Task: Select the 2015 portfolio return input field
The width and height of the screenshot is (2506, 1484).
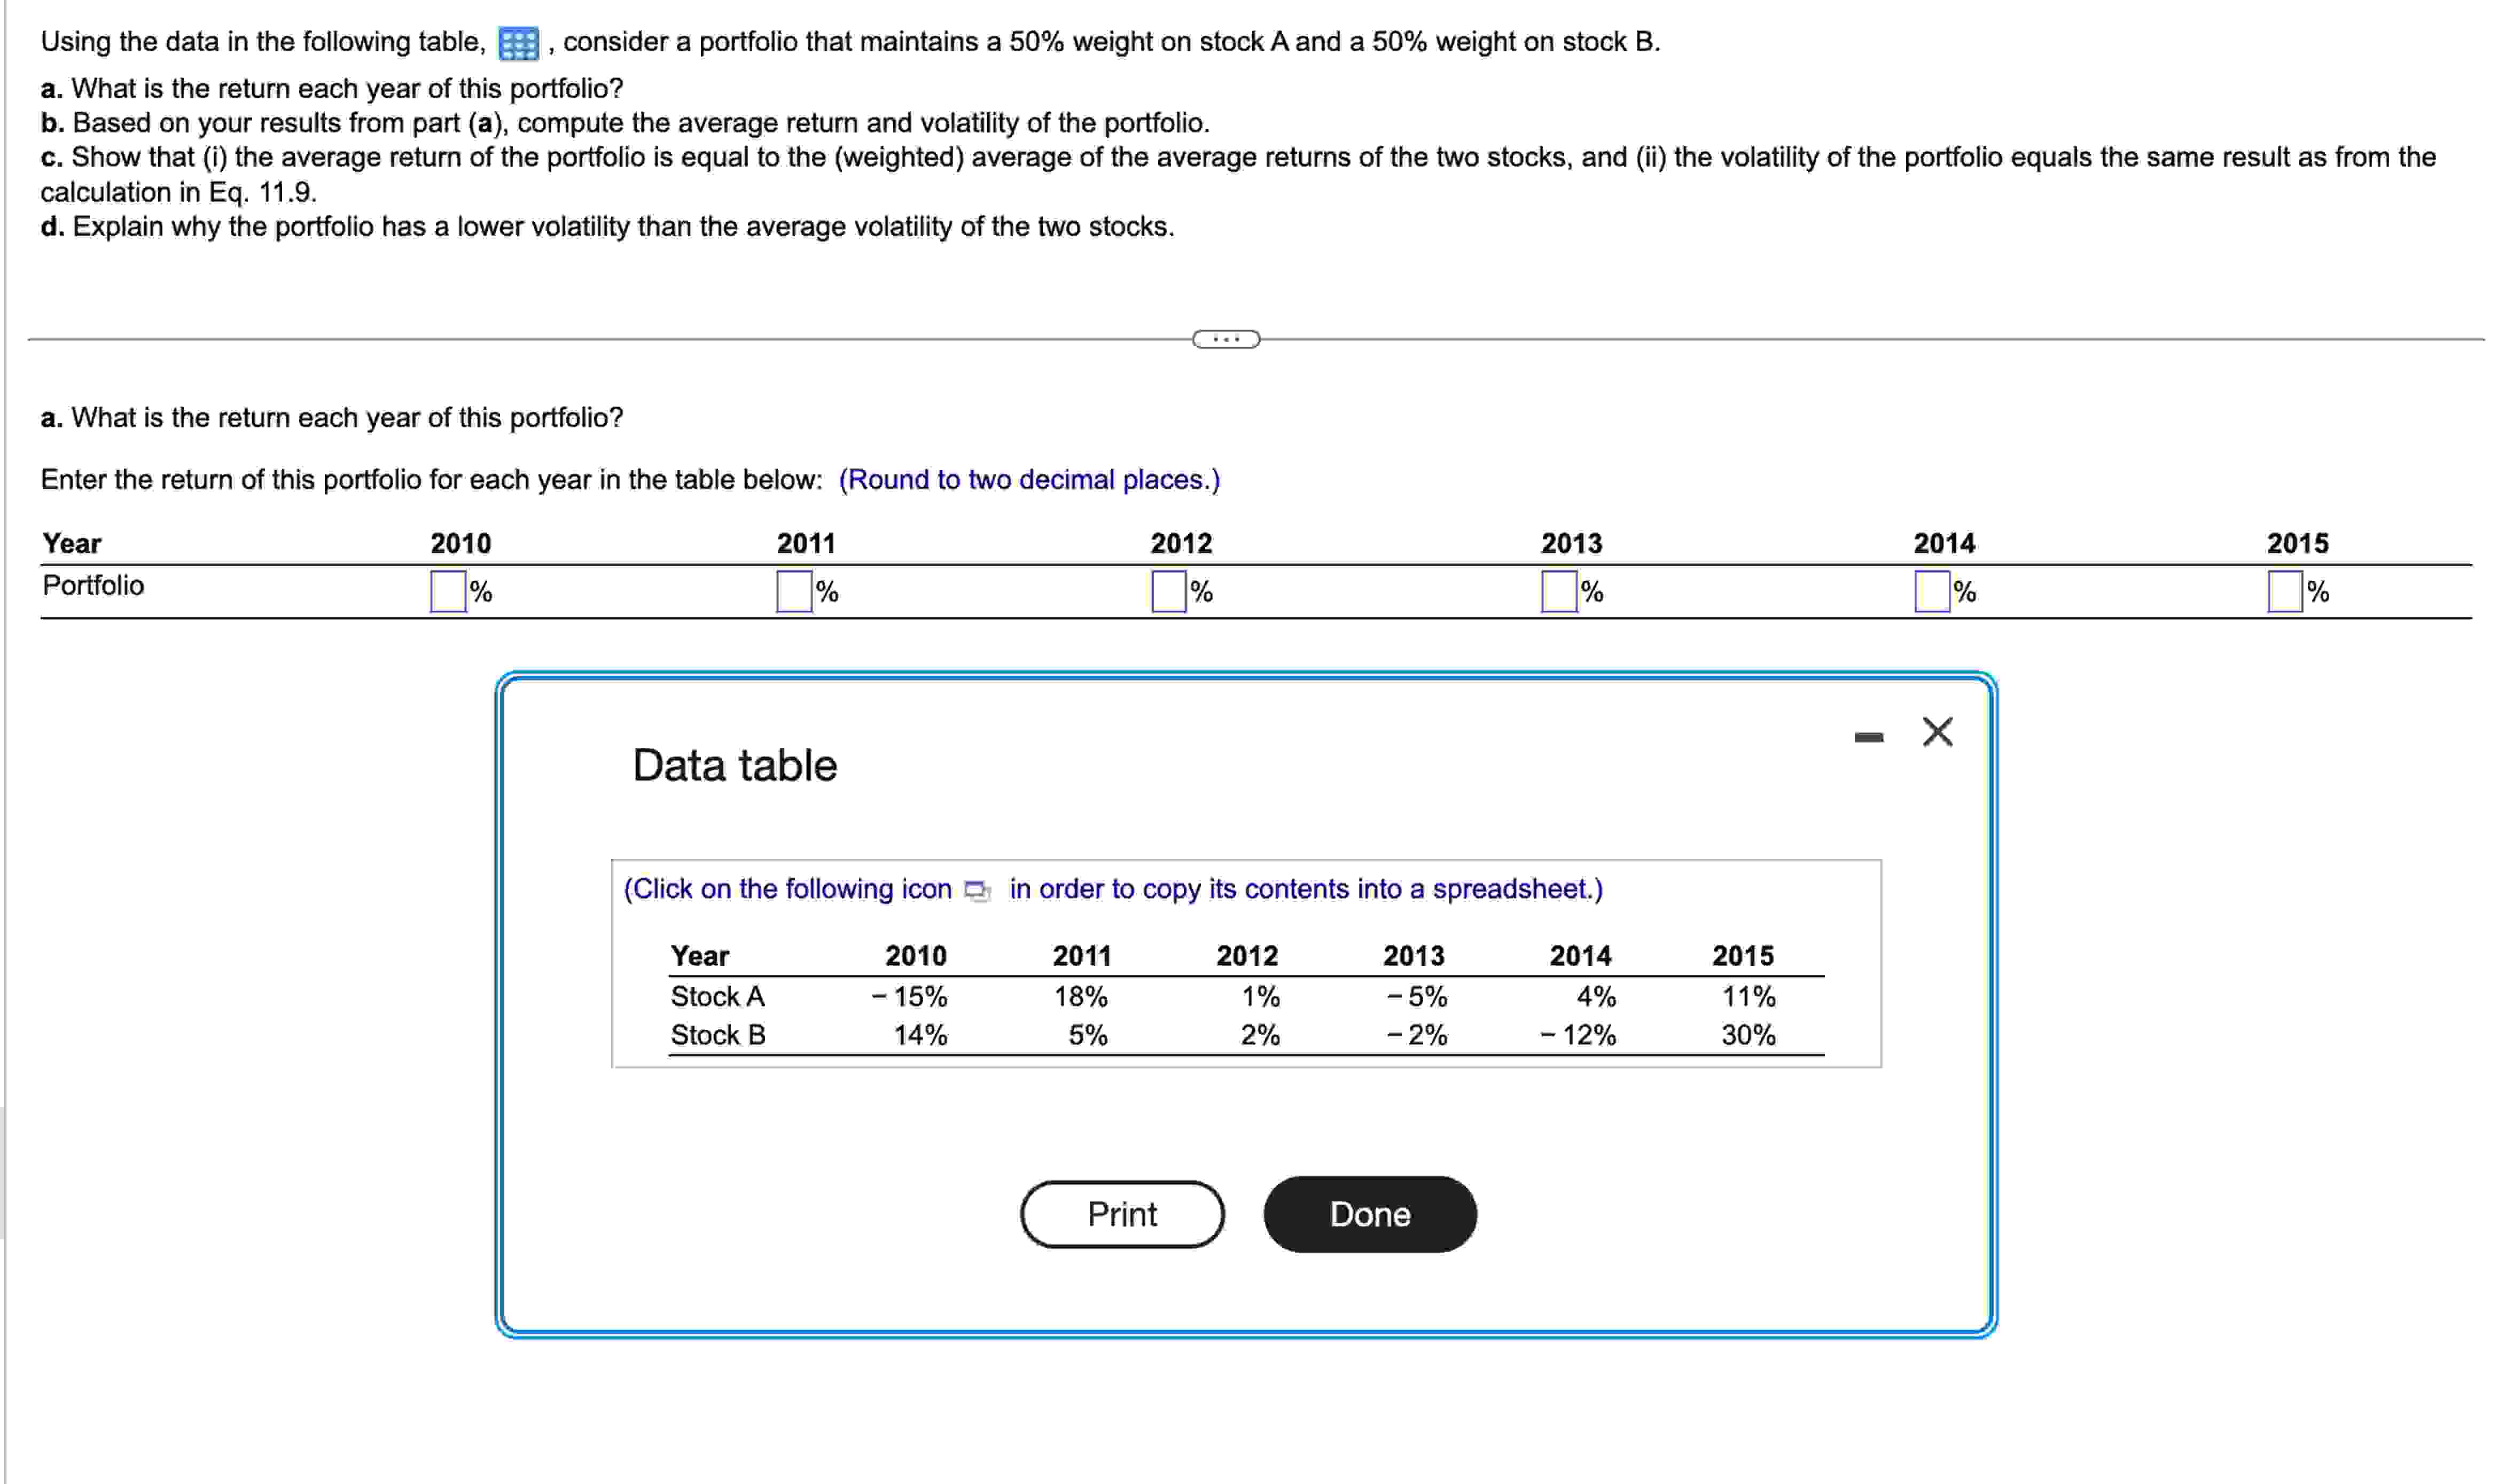Action: [2282, 592]
